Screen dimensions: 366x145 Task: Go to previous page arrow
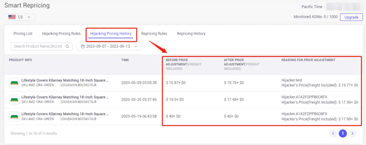pyautogui.click(x=333, y=133)
